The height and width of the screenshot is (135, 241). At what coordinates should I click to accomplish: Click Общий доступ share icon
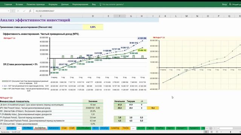(235, 4)
